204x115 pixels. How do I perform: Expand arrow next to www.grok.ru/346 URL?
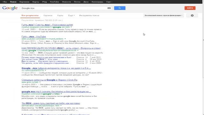tap(40, 82)
